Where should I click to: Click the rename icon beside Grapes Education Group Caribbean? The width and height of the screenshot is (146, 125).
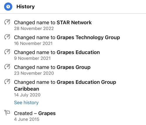coord(7,82)
